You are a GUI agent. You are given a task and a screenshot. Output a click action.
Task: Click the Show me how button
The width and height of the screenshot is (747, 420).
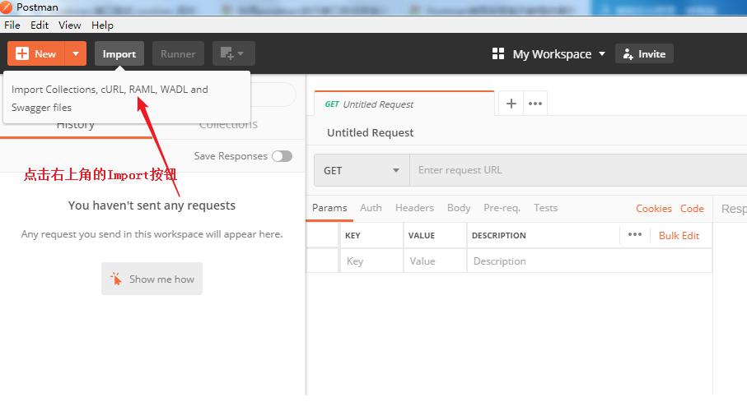[x=152, y=279]
